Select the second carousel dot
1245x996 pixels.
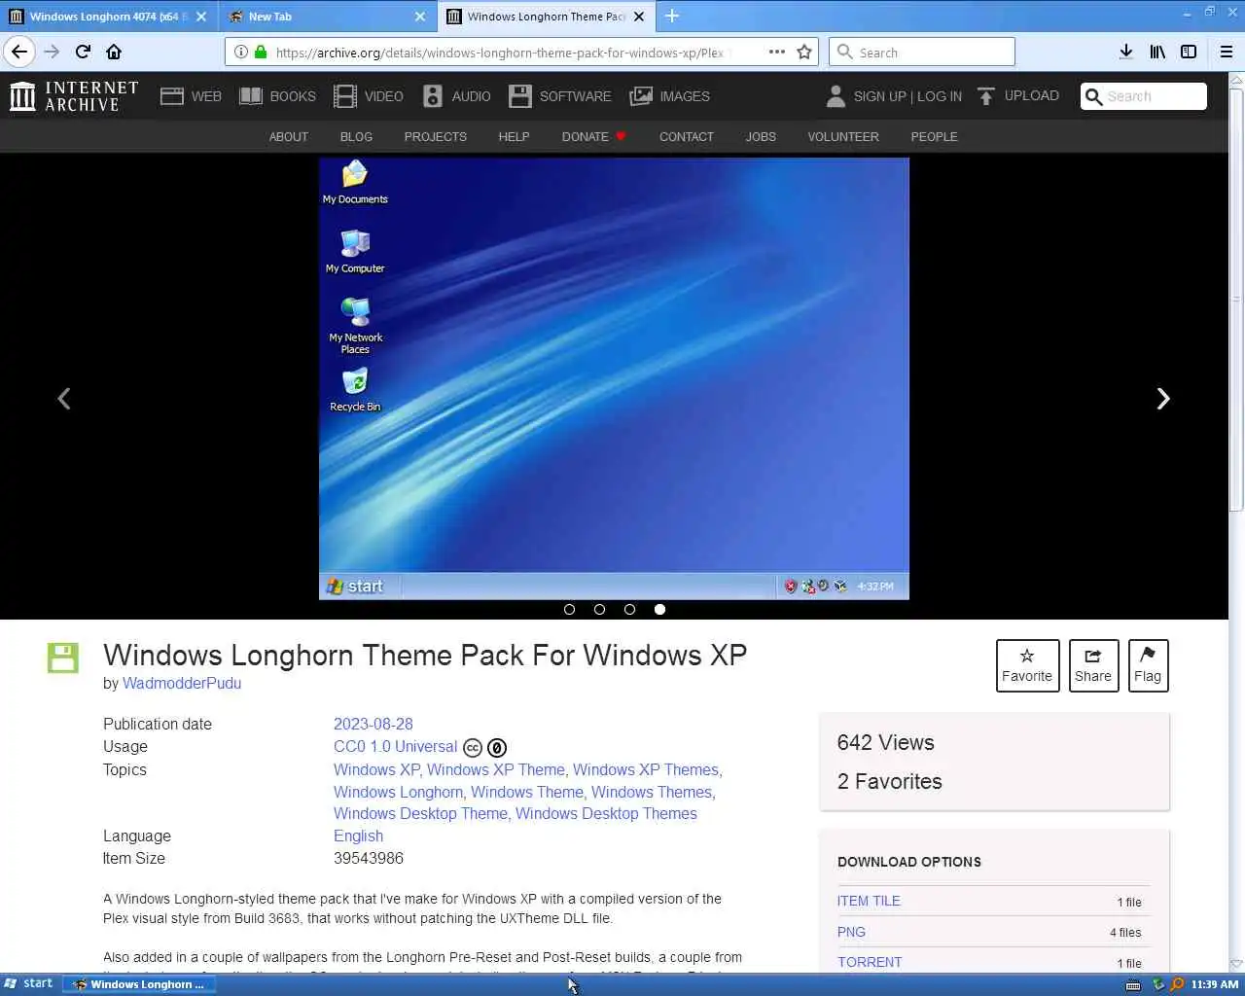599,609
